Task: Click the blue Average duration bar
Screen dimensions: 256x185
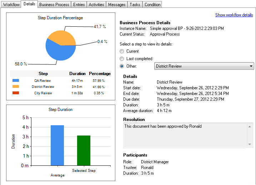Action: point(57,145)
